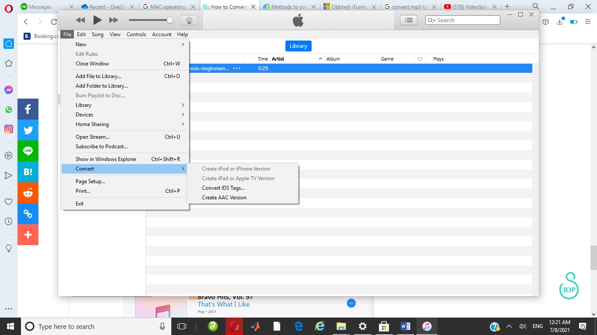The image size is (597, 335).
Task: Copy link with chain share icon
Action: 28,214
